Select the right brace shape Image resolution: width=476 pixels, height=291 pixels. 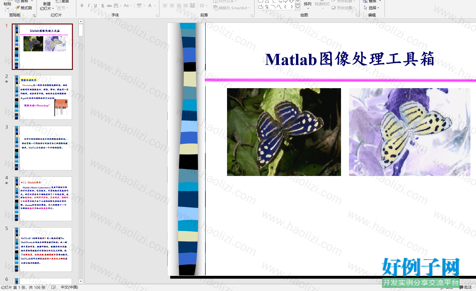pyautogui.click(x=292, y=6)
